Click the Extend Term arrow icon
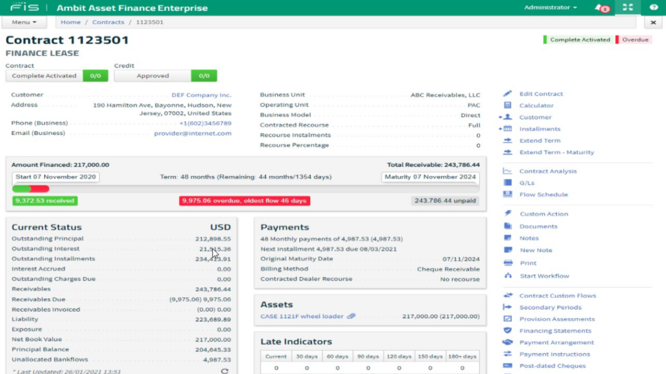 507,140
